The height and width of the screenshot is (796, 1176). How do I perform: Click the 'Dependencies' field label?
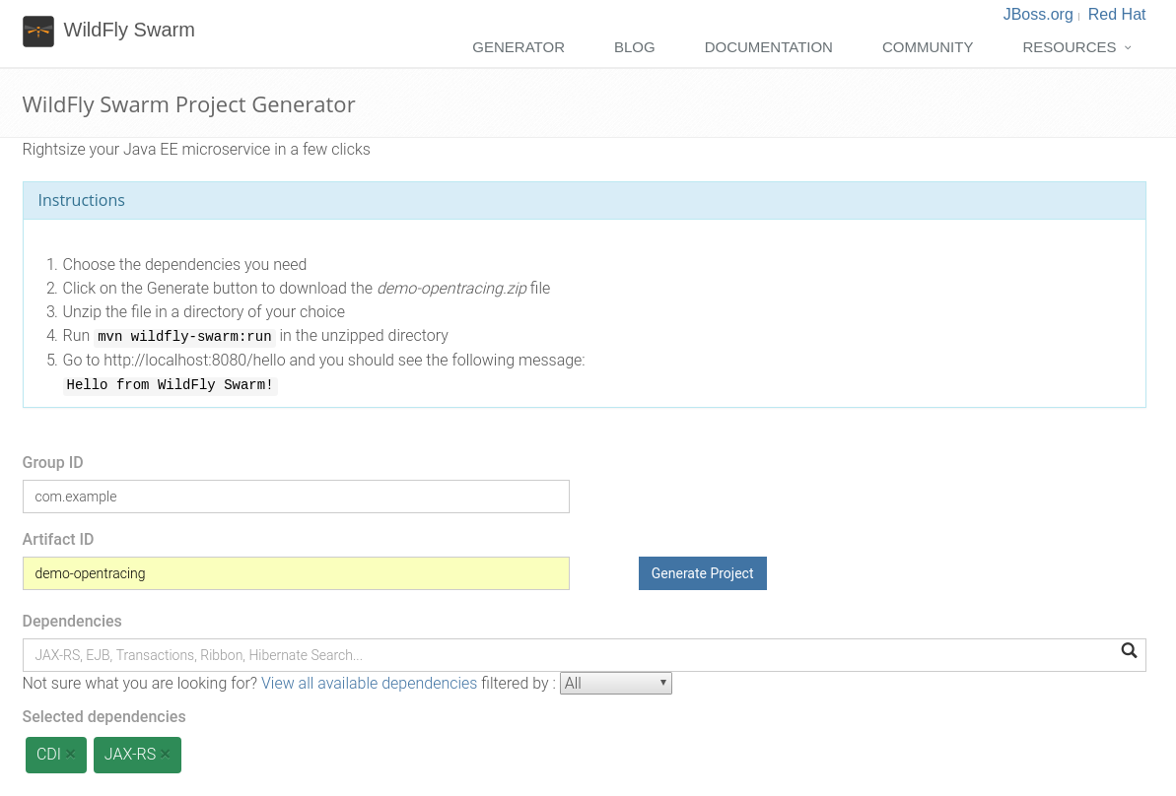(x=72, y=622)
